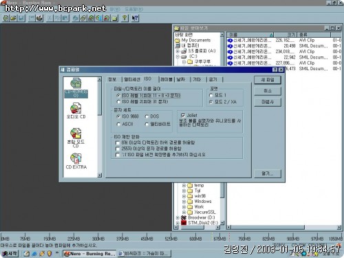Open the 날짜 tab
The image size is (344, 258).
tap(181, 79)
